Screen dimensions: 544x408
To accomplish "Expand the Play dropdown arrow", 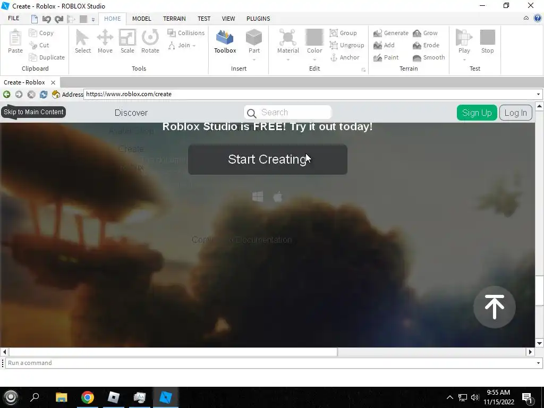I will coord(464,59).
